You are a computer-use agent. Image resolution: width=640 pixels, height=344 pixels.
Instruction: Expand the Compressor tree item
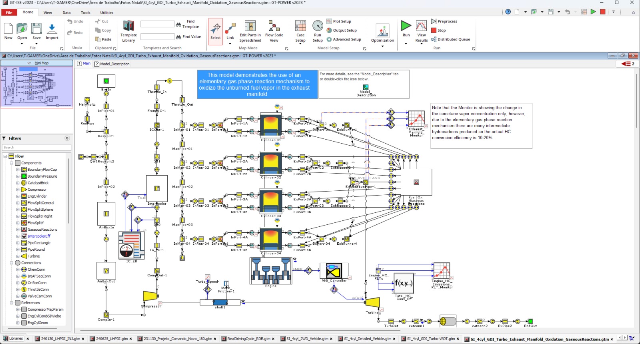18,190
